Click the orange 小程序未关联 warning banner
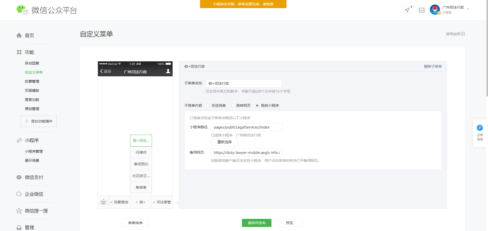Viewport: 488px width, 231px height. tap(243, 4)
